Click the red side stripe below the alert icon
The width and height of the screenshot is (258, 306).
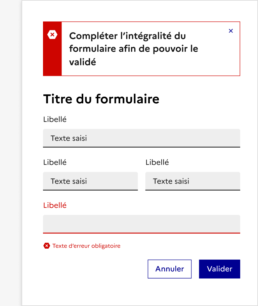coord(52,60)
